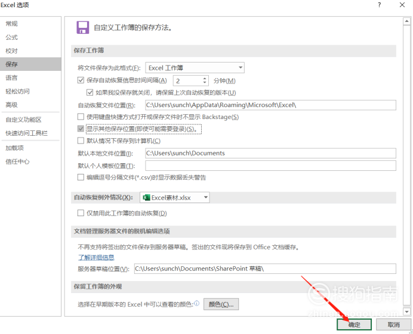Click the 颜色(C)... button
The height and width of the screenshot is (334, 413).
[x=221, y=304]
